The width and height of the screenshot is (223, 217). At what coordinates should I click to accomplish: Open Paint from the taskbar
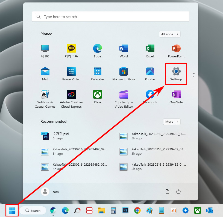(x=149, y=210)
